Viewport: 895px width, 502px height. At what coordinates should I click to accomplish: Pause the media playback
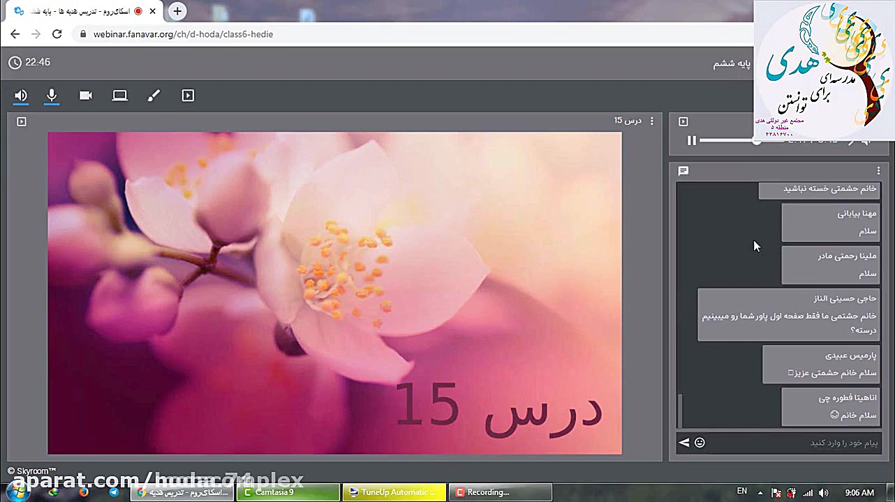point(692,141)
